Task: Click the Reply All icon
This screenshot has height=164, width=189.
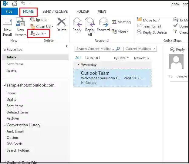Action: click(x=90, y=22)
